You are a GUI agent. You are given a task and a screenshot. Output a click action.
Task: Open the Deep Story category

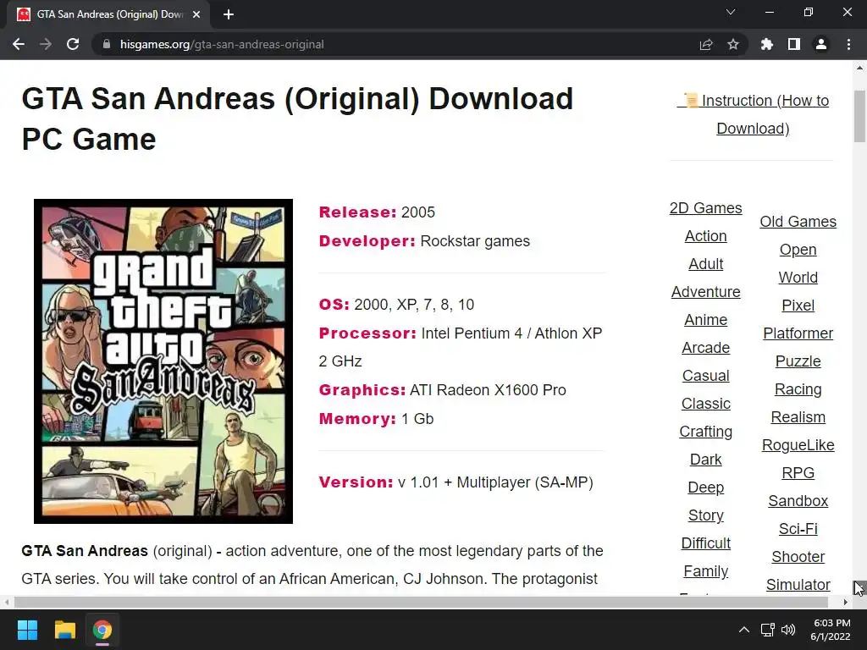pos(705,501)
